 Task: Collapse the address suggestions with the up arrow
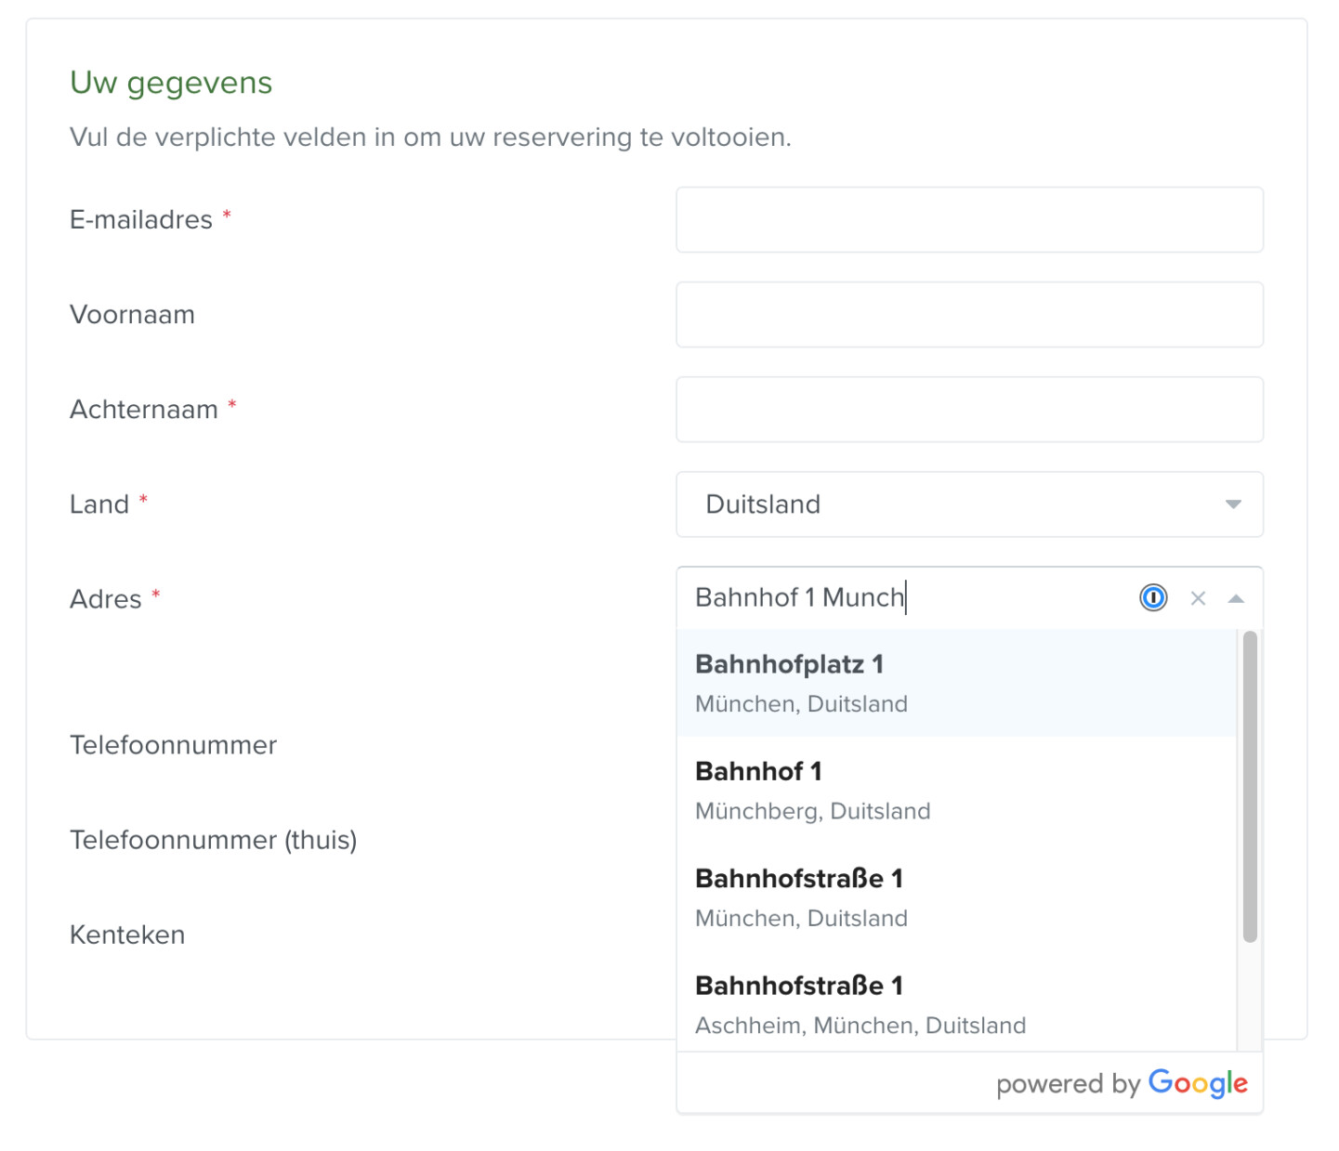[1236, 598]
